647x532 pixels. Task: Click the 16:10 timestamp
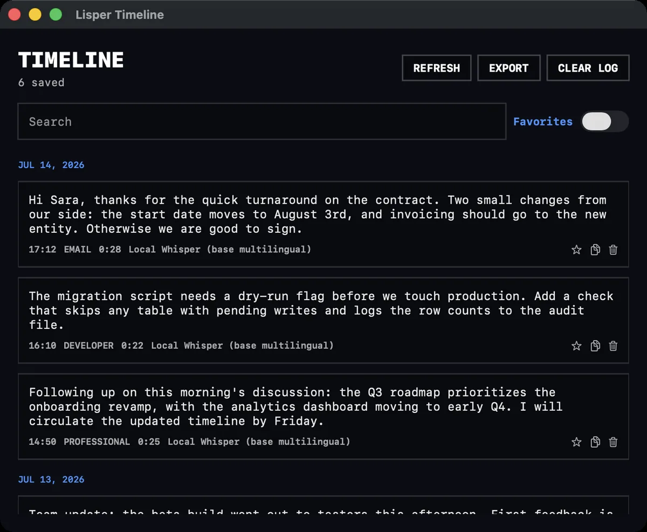coord(43,346)
